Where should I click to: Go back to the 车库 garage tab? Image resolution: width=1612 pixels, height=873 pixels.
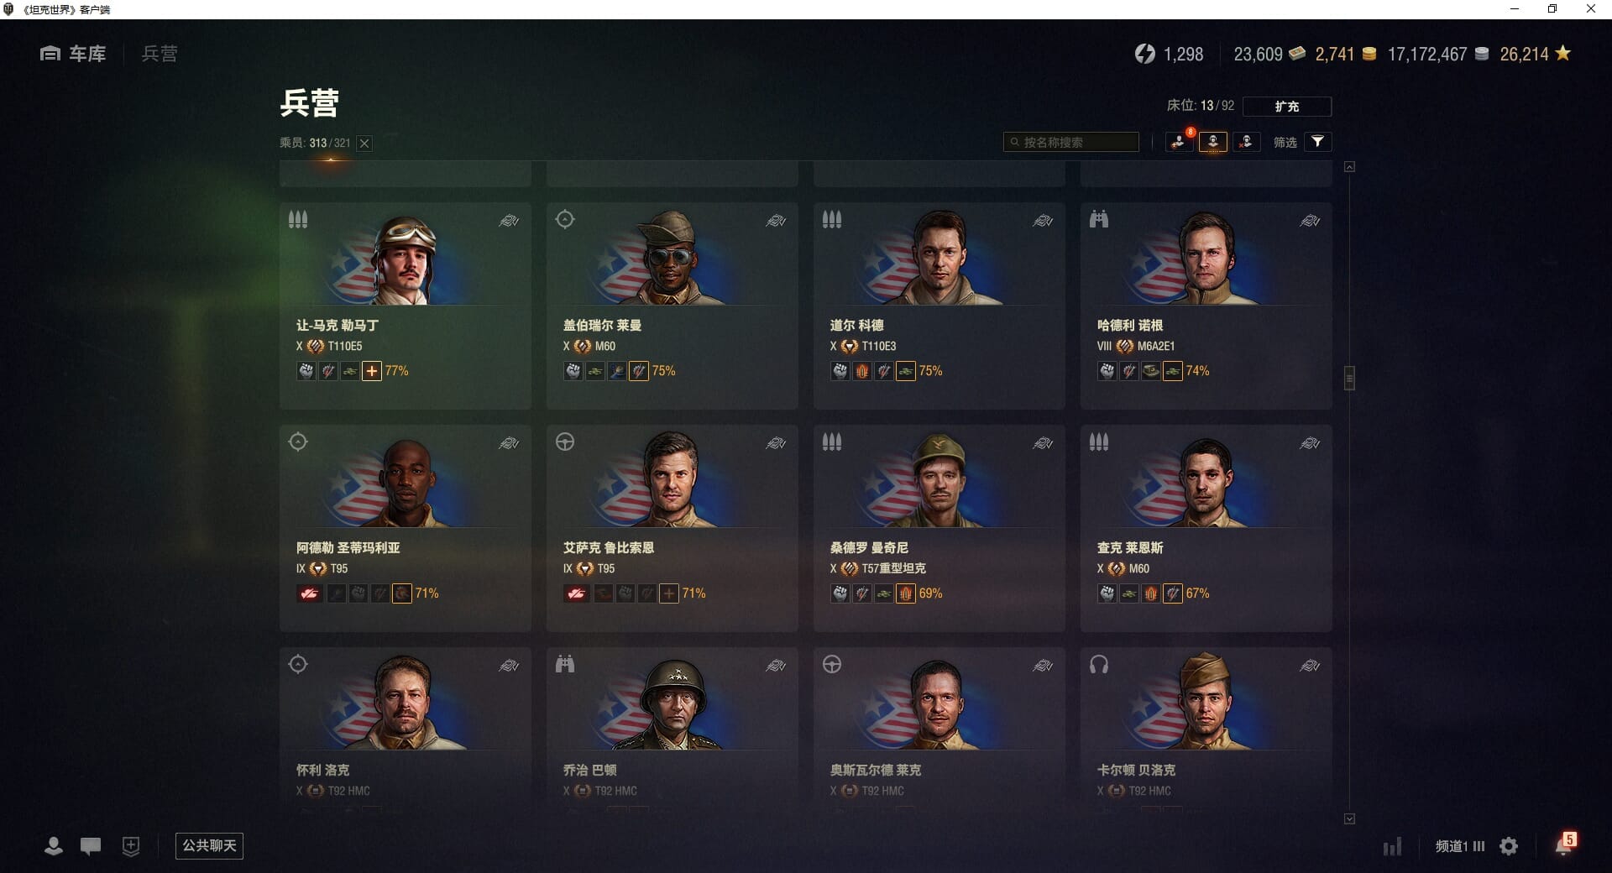point(73,54)
